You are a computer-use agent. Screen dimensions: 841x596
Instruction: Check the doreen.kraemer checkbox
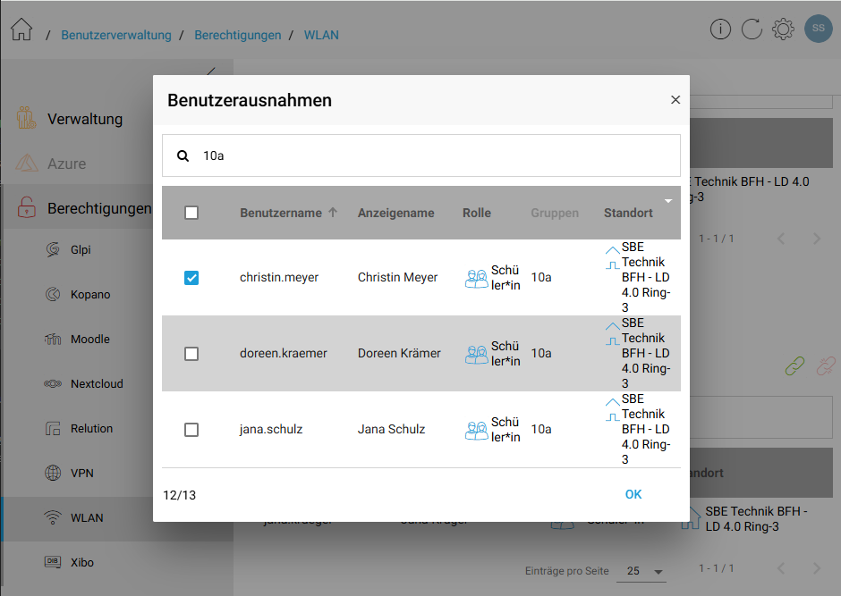click(191, 354)
